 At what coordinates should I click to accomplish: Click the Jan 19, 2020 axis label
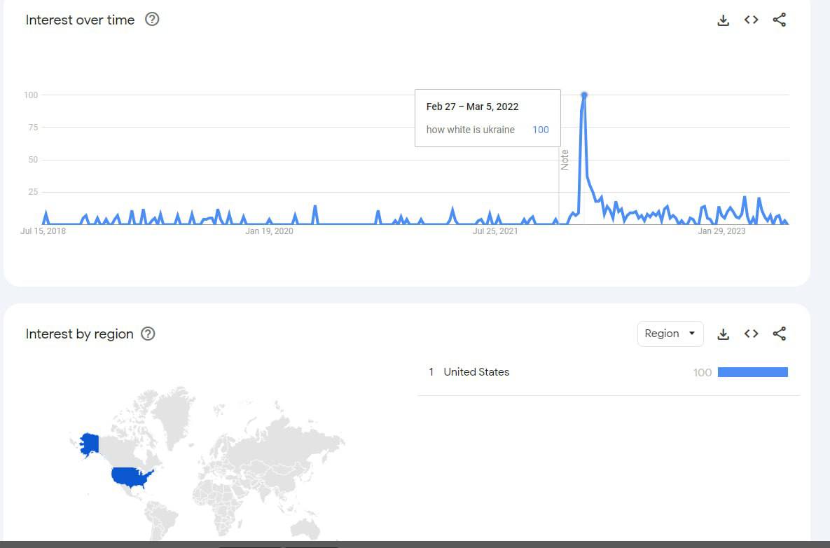(x=269, y=231)
